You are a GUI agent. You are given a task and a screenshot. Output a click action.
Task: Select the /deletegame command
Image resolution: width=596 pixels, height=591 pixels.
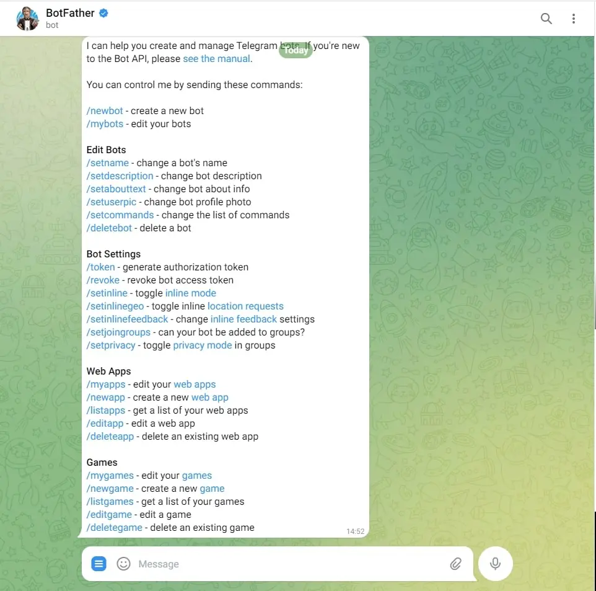[x=115, y=528]
